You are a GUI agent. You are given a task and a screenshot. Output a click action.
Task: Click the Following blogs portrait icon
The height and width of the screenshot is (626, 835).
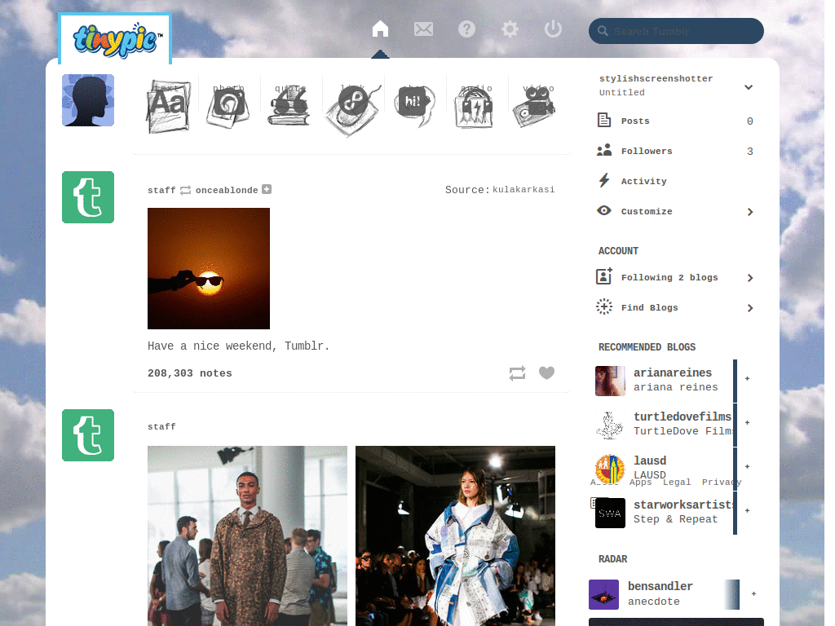604,276
